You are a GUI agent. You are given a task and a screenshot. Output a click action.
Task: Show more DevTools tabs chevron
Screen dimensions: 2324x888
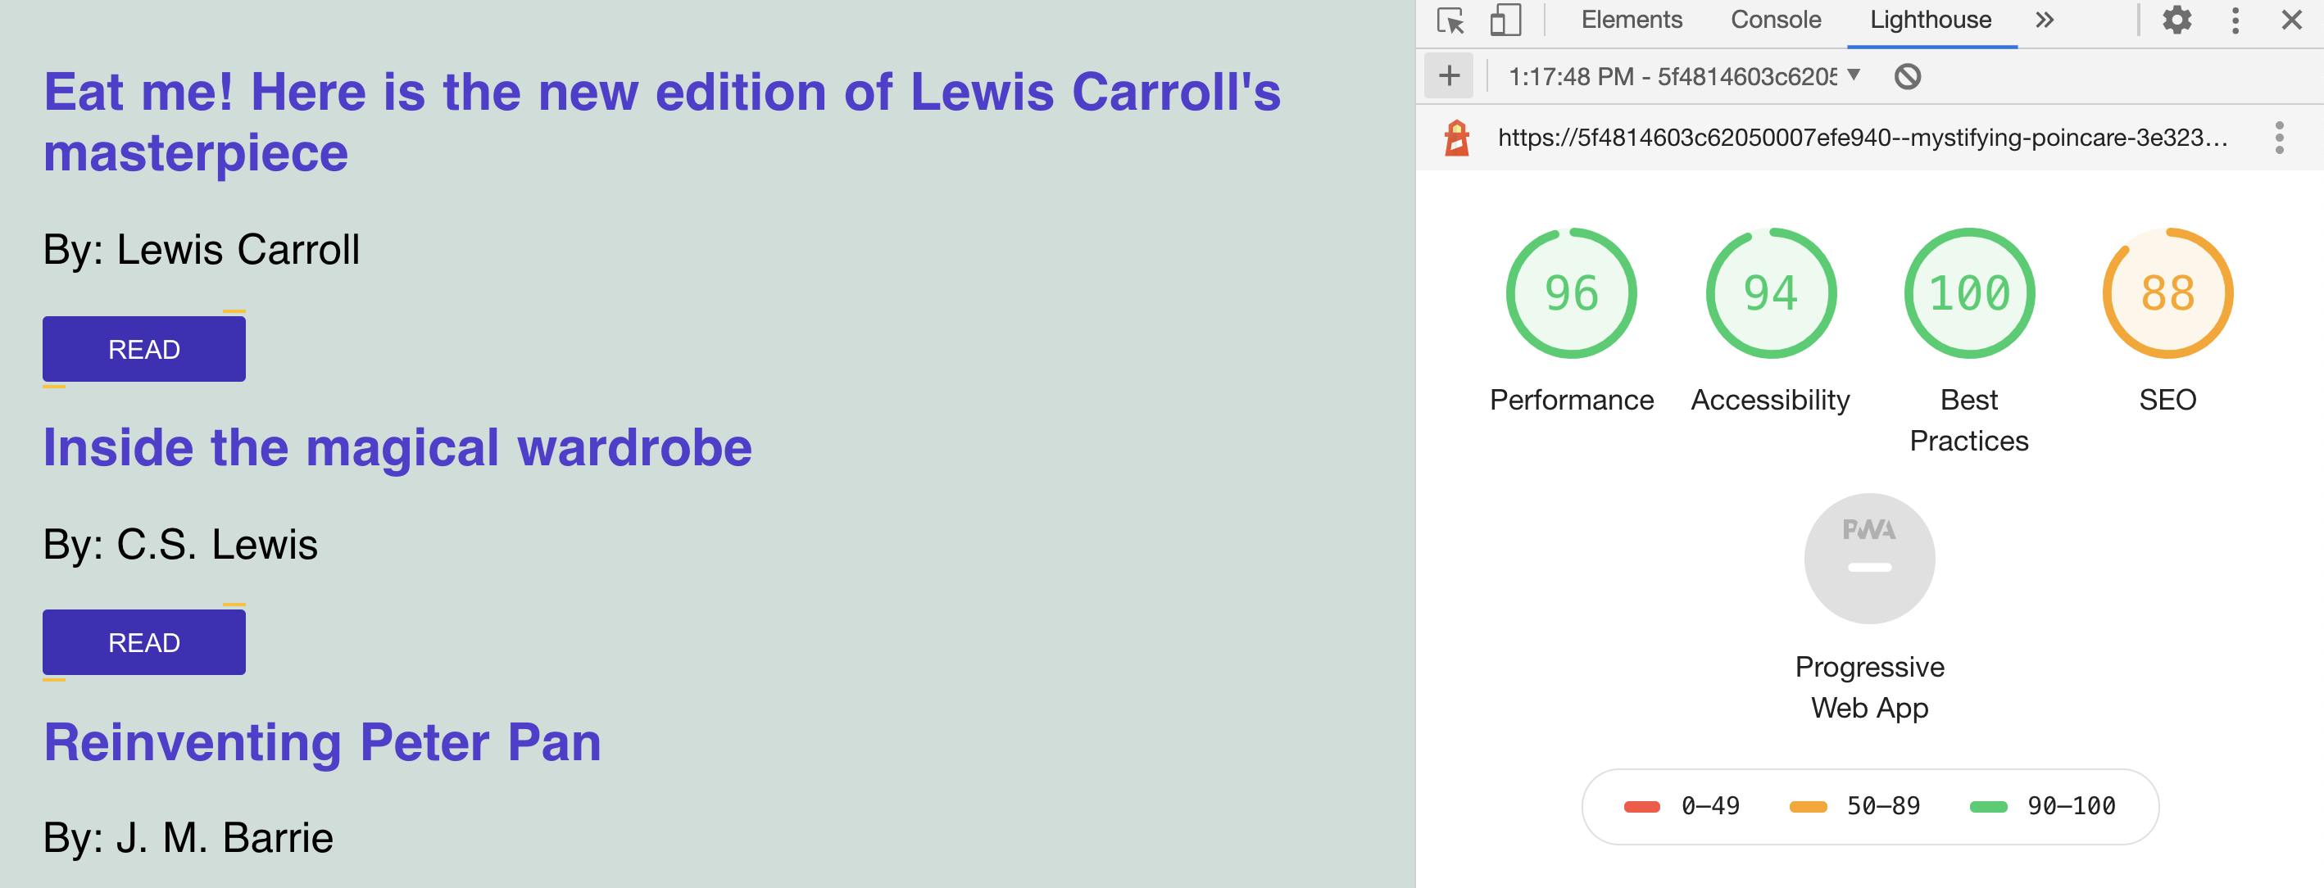tap(2045, 20)
